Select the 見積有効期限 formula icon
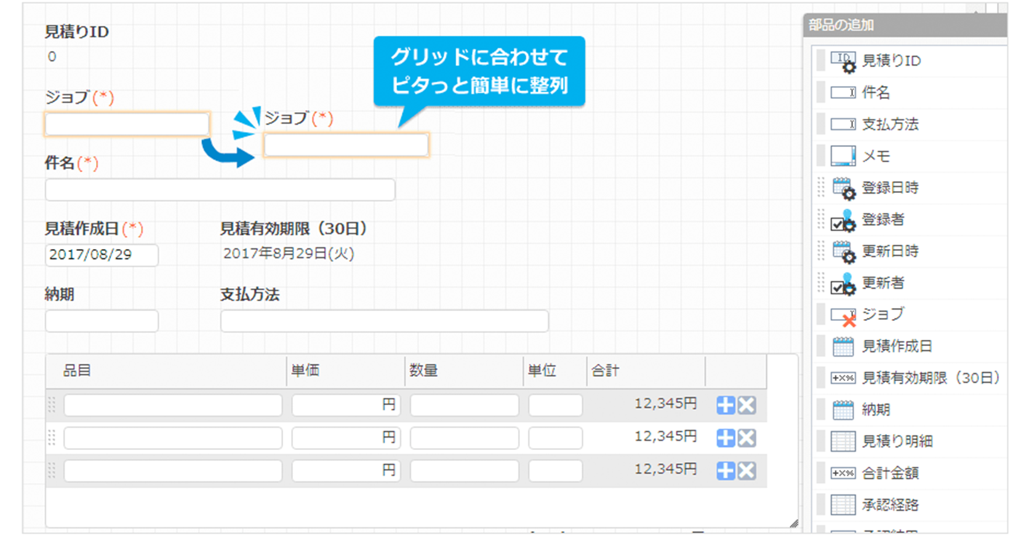The image size is (1029, 536). click(843, 378)
